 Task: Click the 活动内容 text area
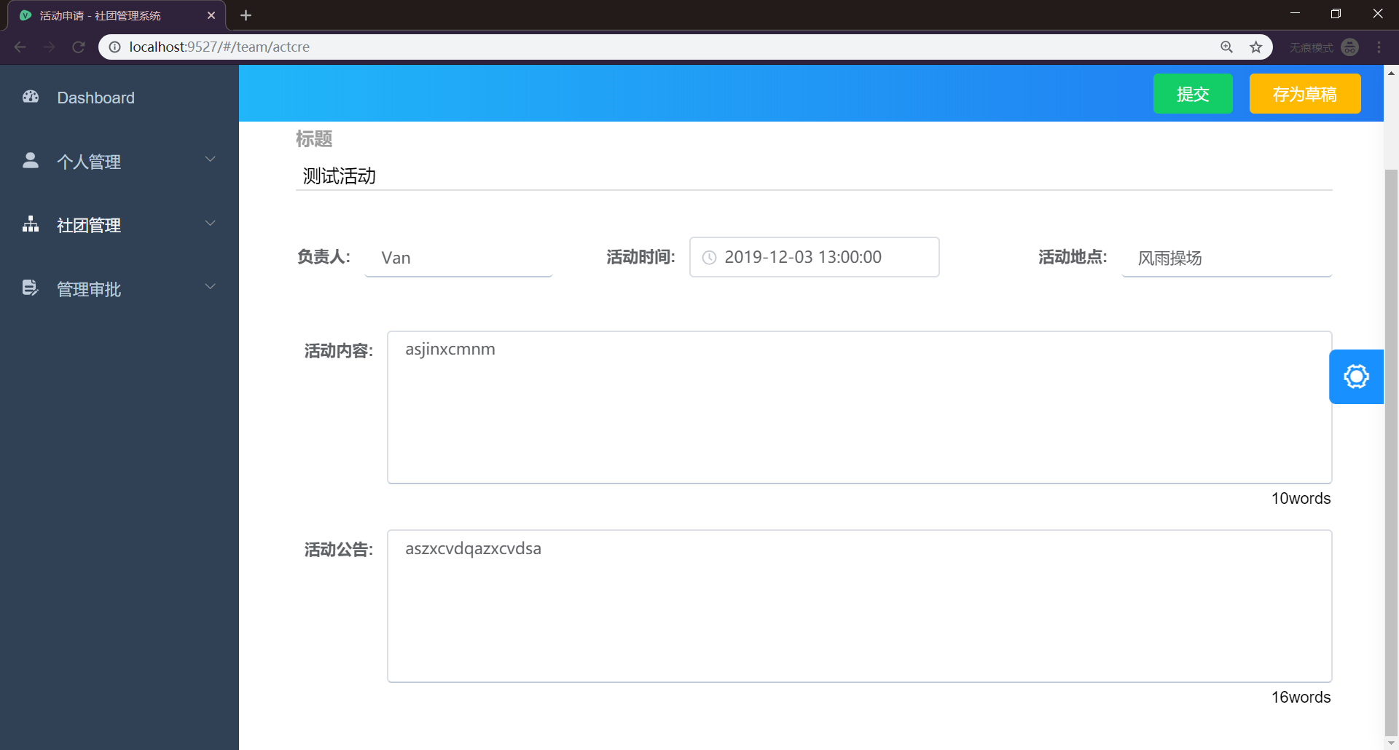coord(860,407)
